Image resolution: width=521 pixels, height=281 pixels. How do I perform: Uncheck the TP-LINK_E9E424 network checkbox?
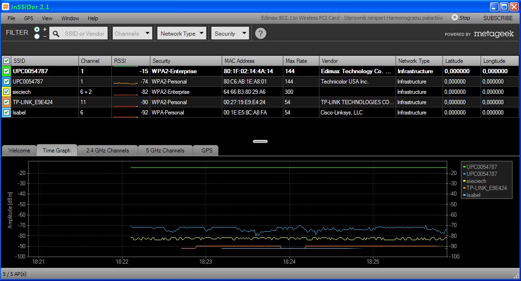6,102
